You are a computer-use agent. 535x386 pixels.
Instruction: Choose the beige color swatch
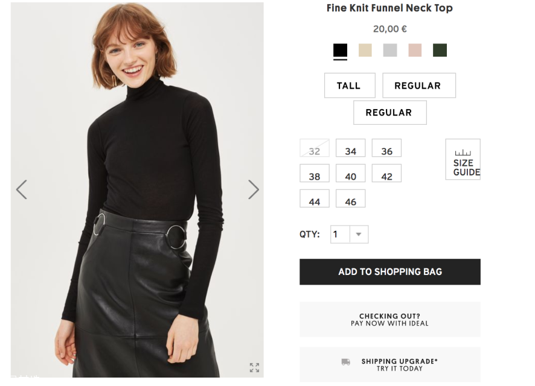(365, 50)
